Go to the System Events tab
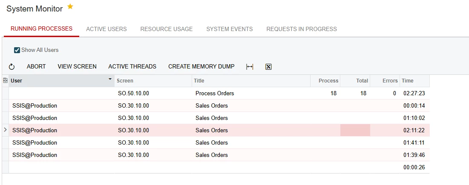This screenshot has width=469, height=185. [229, 29]
